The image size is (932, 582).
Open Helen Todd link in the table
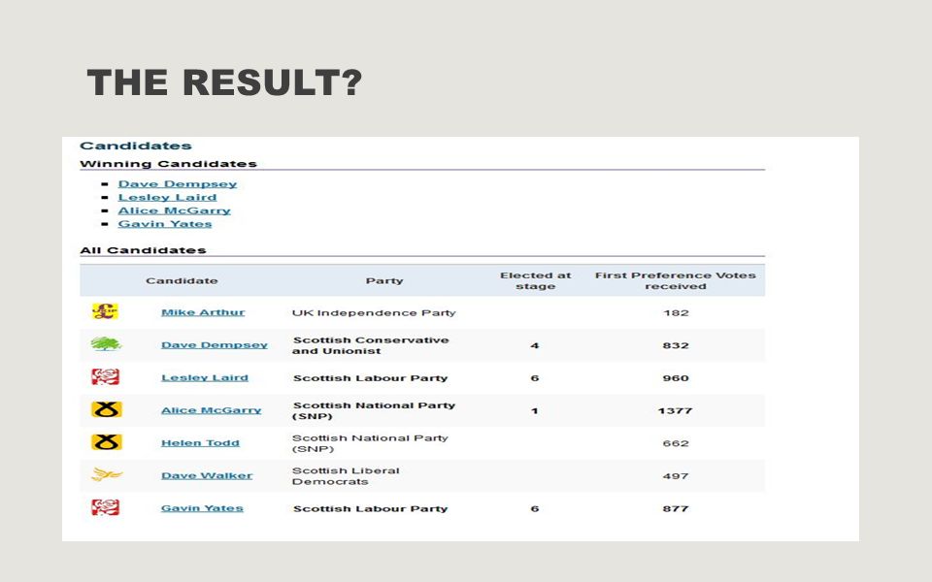(x=200, y=443)
